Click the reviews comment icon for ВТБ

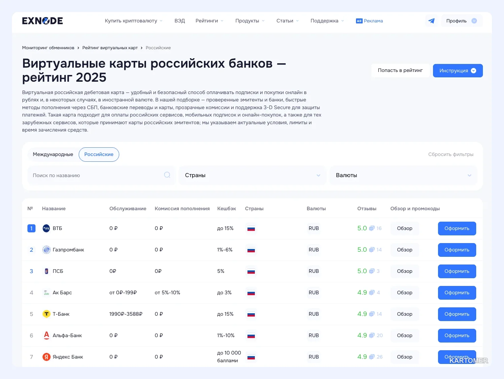pyautogui.click(x=371, y=229)
